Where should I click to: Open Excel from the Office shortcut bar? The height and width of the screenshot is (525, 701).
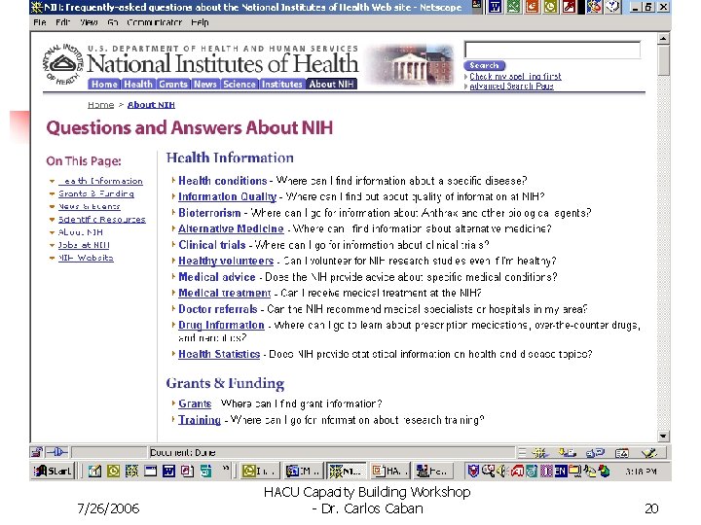[x=513, y=7]
